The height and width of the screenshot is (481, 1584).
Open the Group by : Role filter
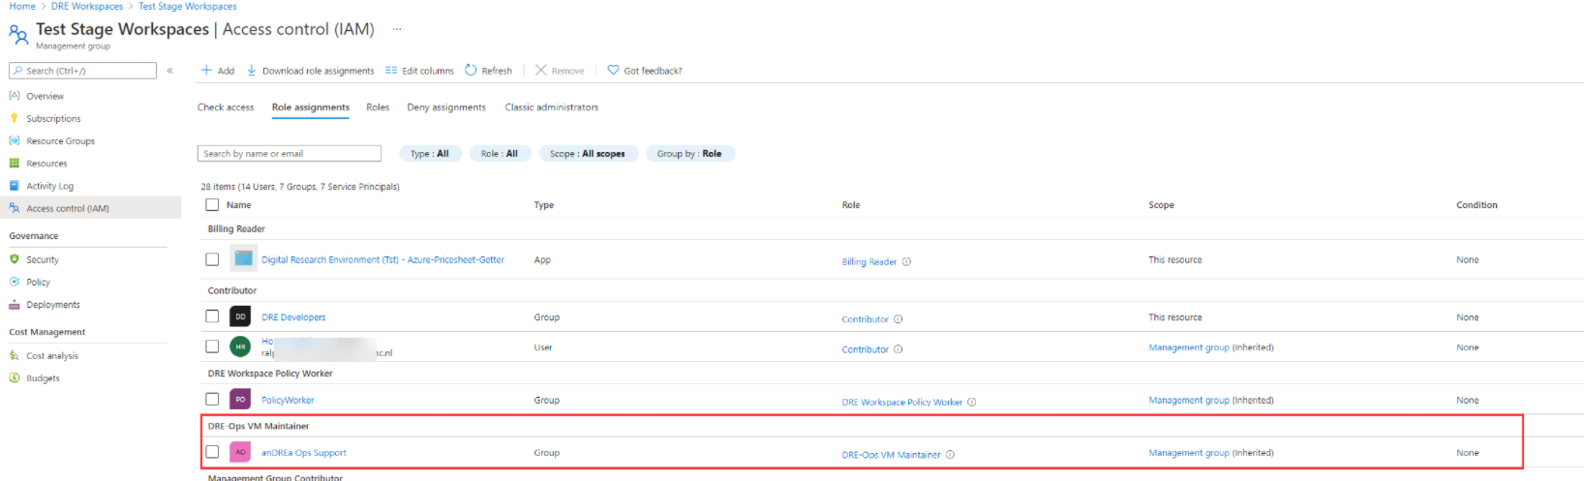click(x=689, y=154)
